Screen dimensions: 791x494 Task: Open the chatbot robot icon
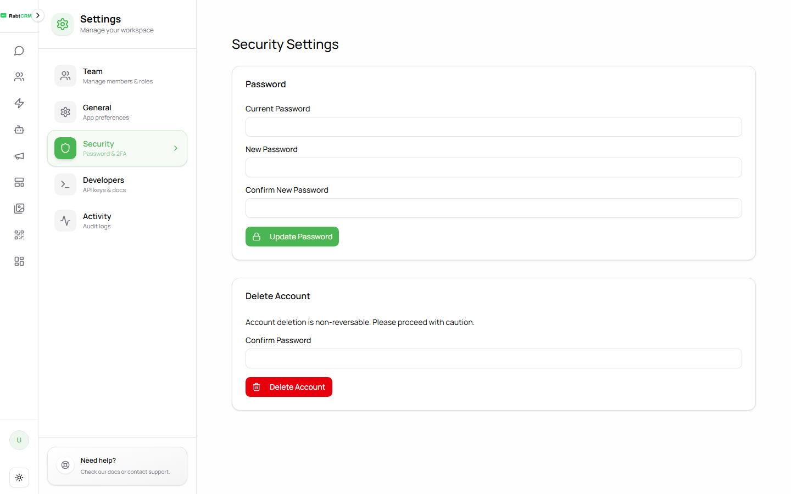[x=19, y=130]
